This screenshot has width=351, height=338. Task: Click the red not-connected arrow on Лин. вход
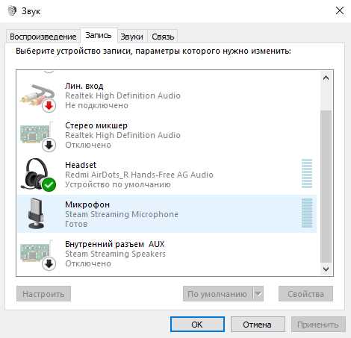(x=49, y=106)
